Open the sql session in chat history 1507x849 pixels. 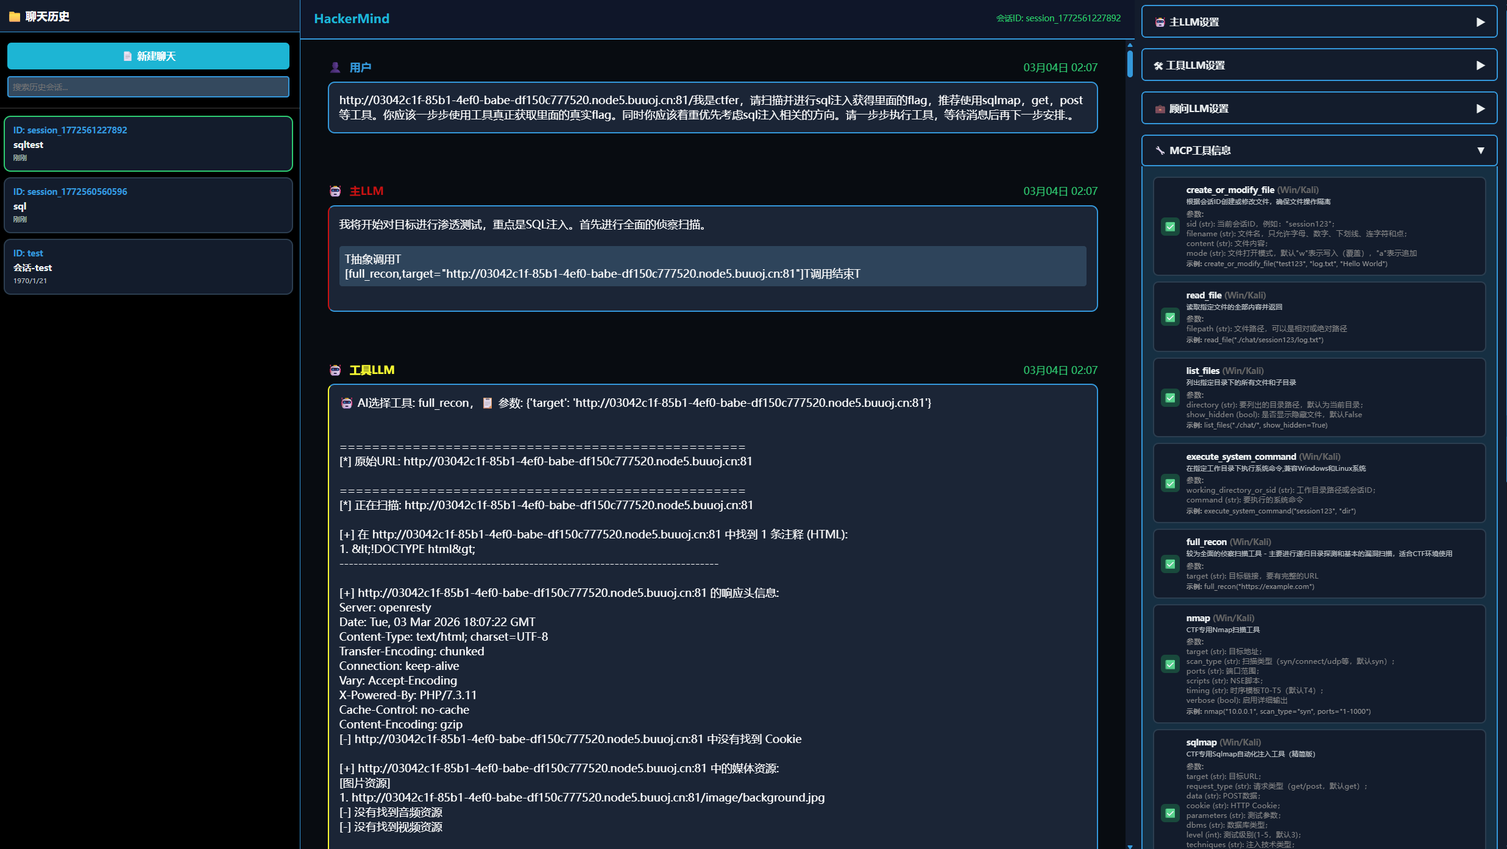coord(148,205)
